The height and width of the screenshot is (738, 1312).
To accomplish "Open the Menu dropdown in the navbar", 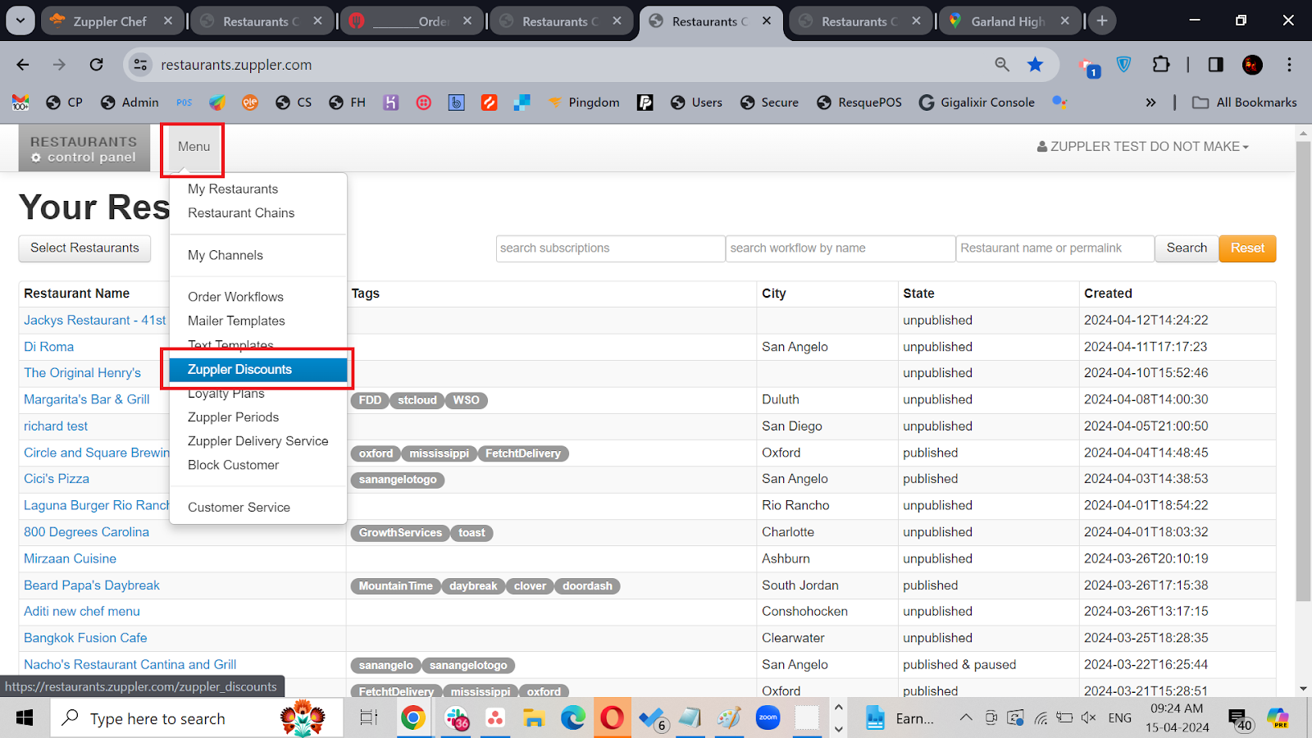I will 194,147.
